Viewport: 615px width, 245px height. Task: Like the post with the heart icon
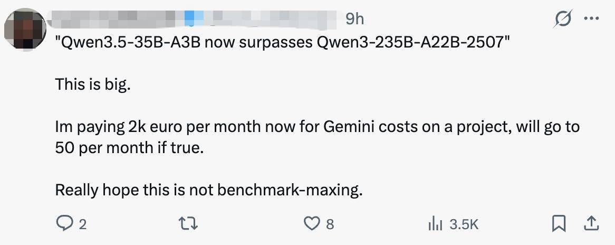312,224
